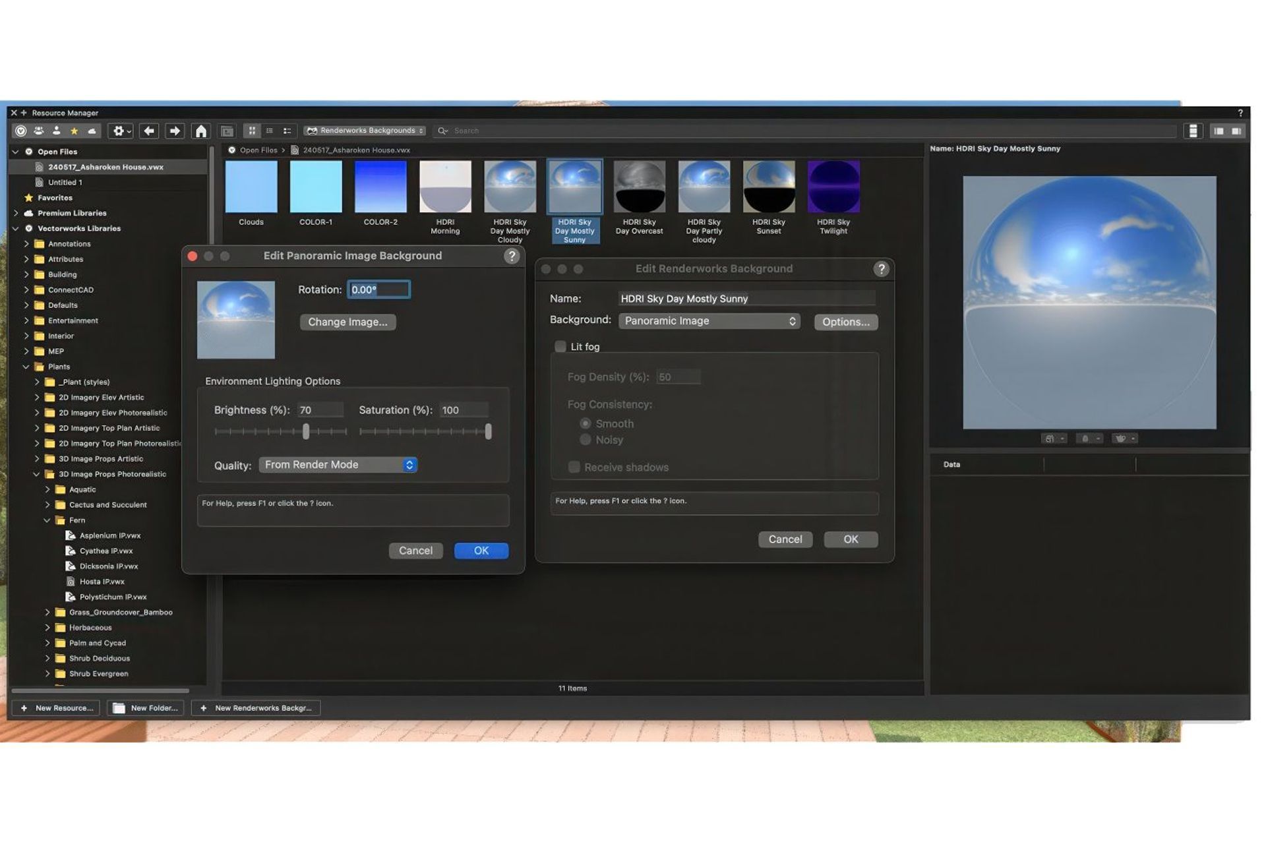1266x844 pixels.
Task: Click the Favorites star icon in the toolbar
Action: (x=75, y=131)
